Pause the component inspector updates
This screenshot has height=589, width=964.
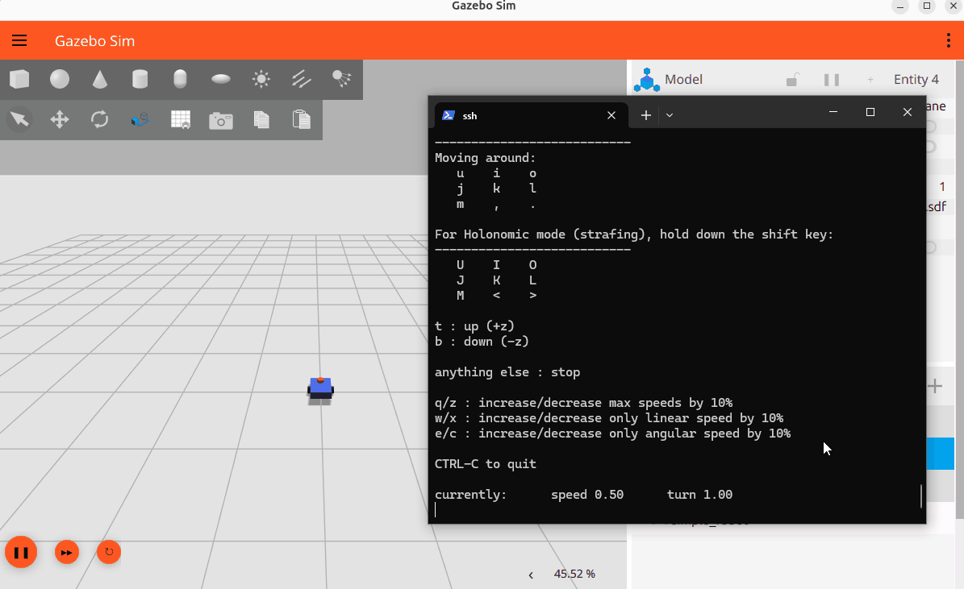(831, 80)
